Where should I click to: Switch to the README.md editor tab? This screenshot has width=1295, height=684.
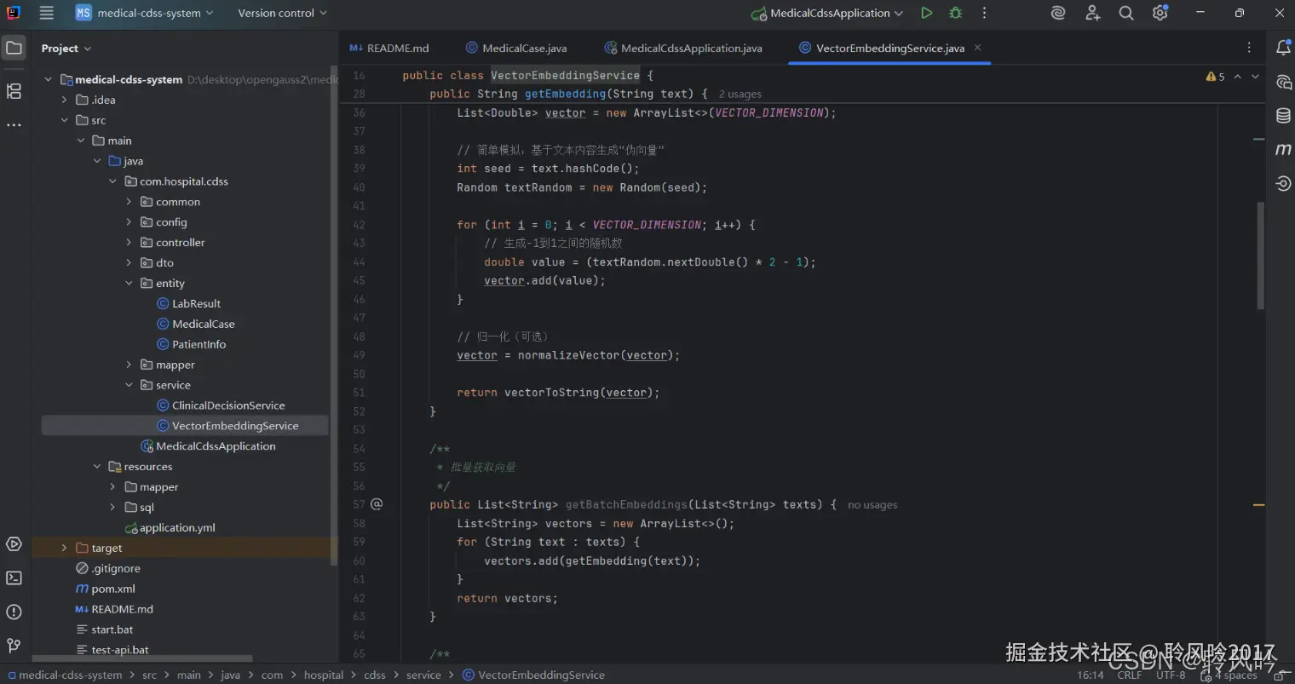click(x=397, y=49)
